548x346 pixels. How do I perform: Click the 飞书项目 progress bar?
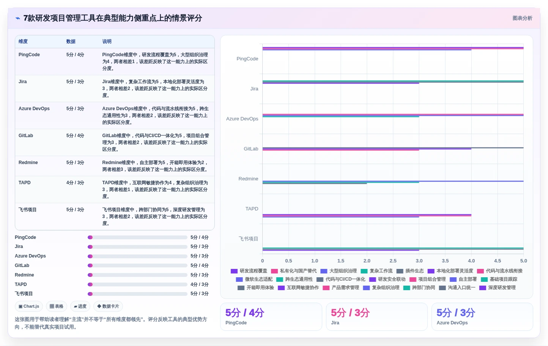[137, 294]
